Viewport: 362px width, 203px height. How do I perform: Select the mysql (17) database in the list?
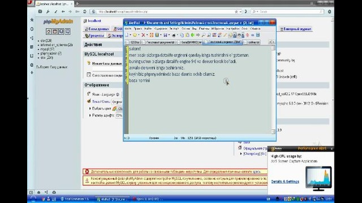click(x=48, y=49)
